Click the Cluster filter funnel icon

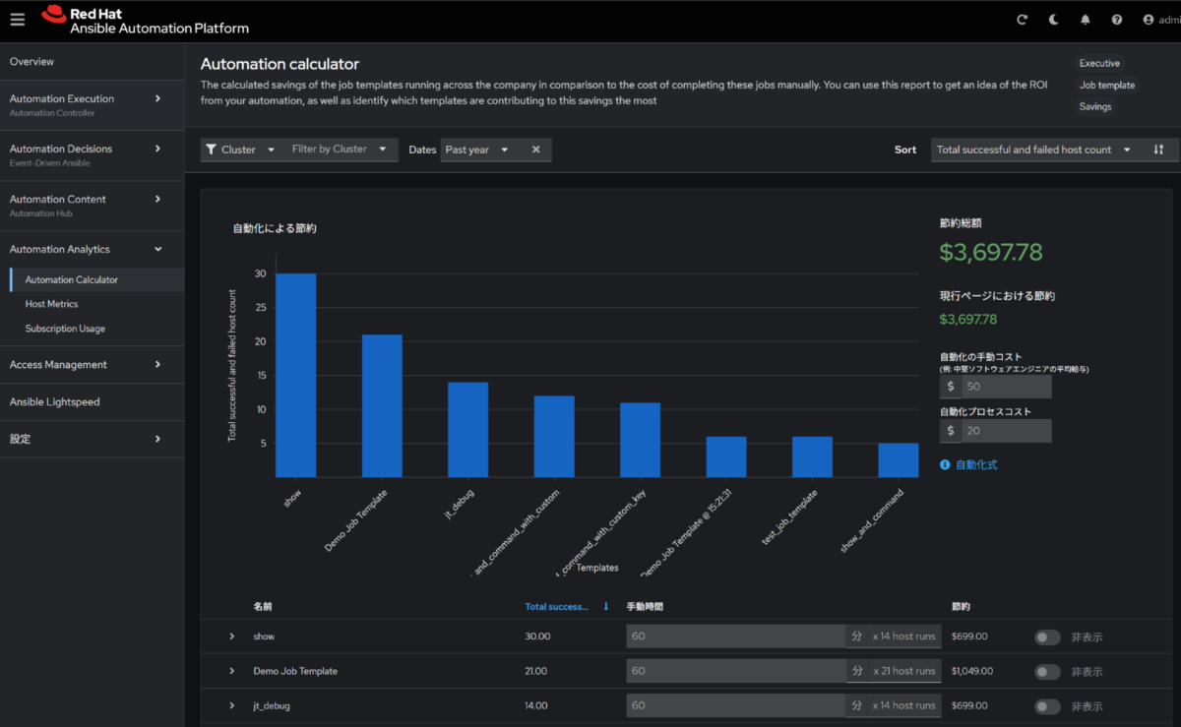point(212,150)
